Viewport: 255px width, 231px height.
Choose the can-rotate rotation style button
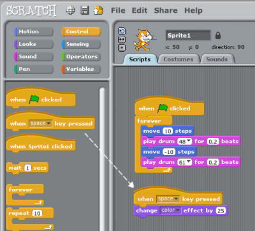click(122, 31)
